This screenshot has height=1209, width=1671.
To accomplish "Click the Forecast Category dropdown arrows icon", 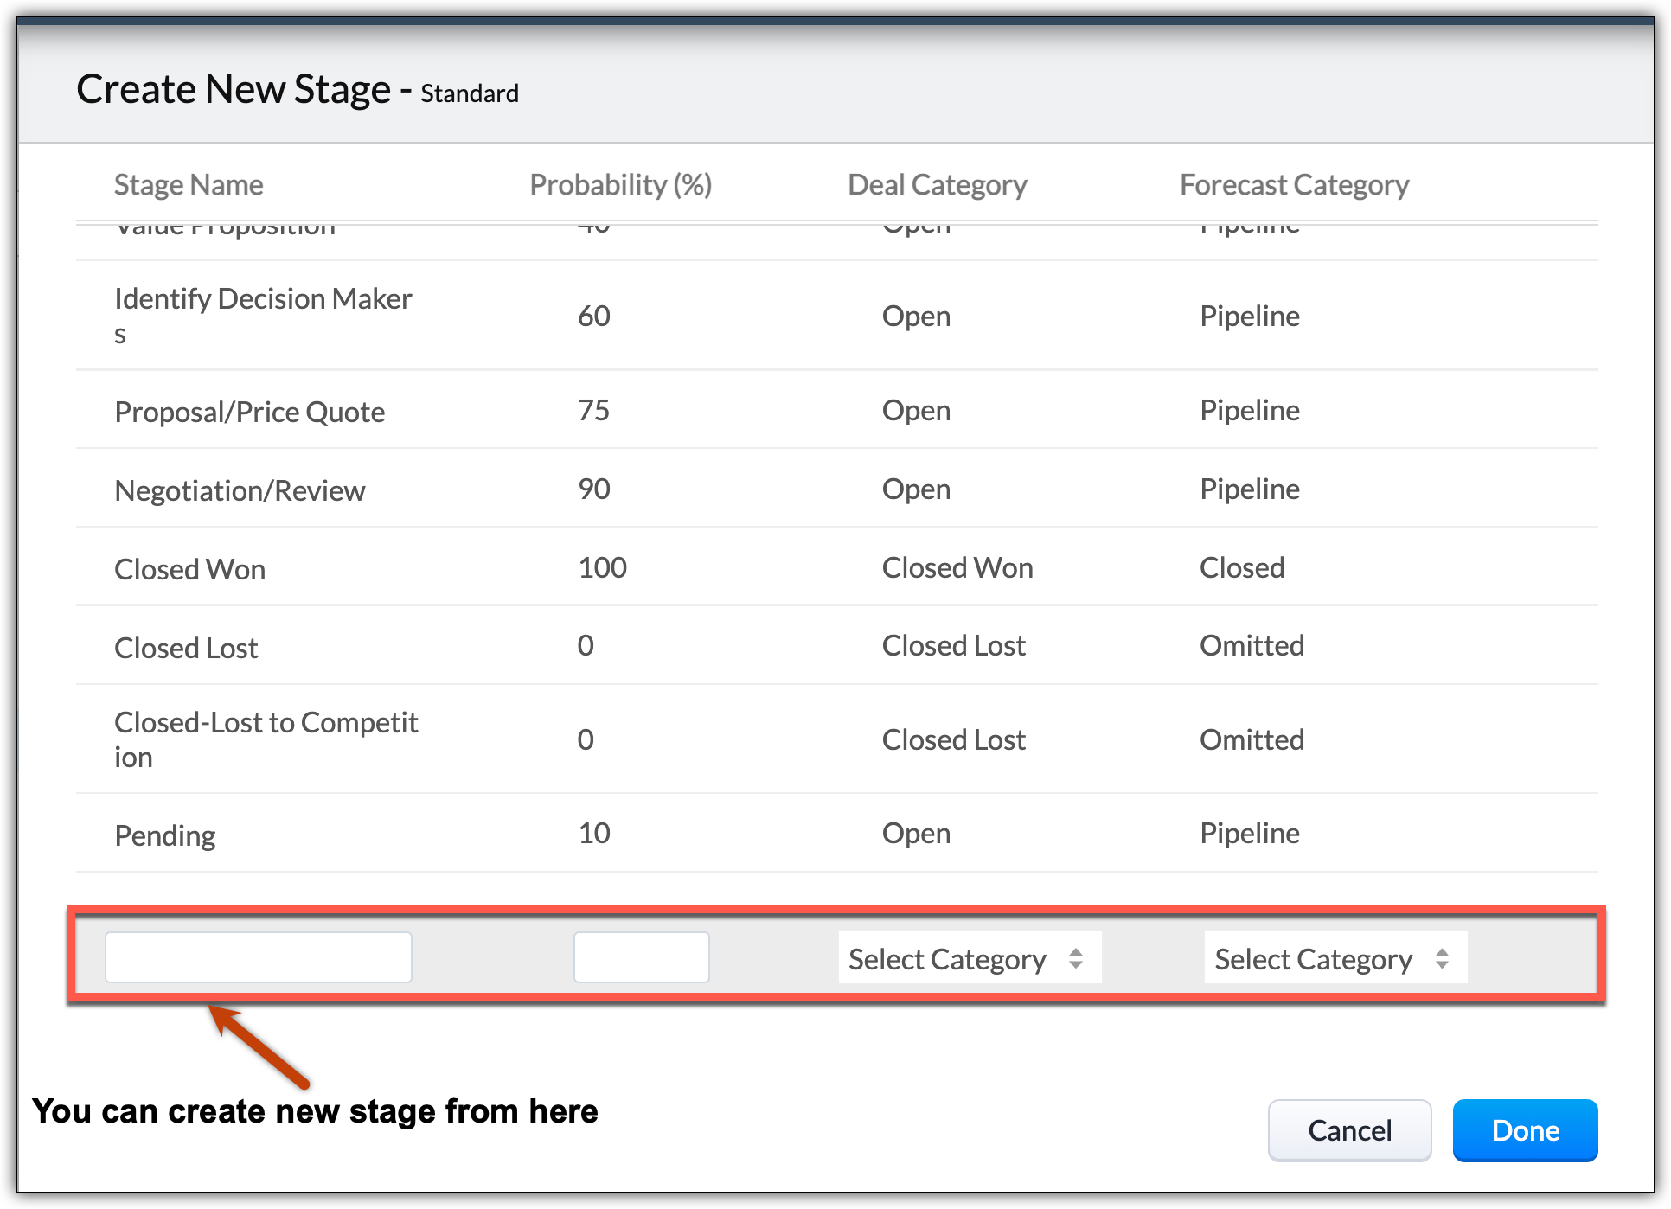I will pyautogui.click(x=1442, y=958).
